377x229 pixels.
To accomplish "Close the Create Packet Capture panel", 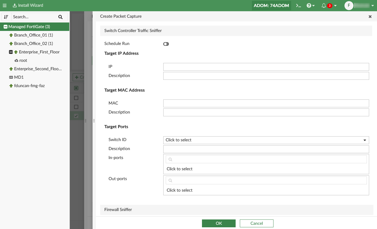I will (370, 17).
